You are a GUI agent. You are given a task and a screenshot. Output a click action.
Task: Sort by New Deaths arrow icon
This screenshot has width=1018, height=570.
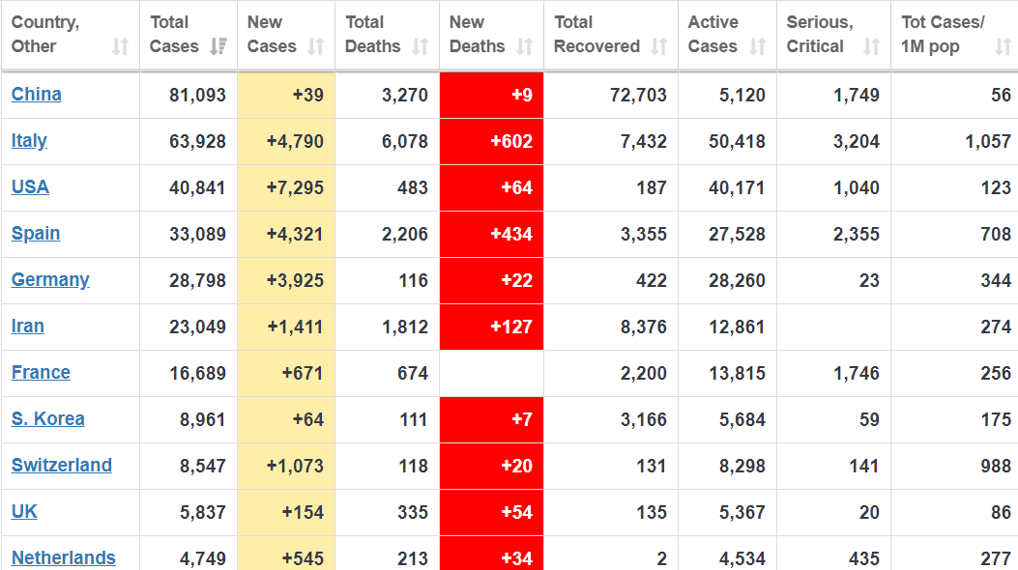tap(525, 46)
